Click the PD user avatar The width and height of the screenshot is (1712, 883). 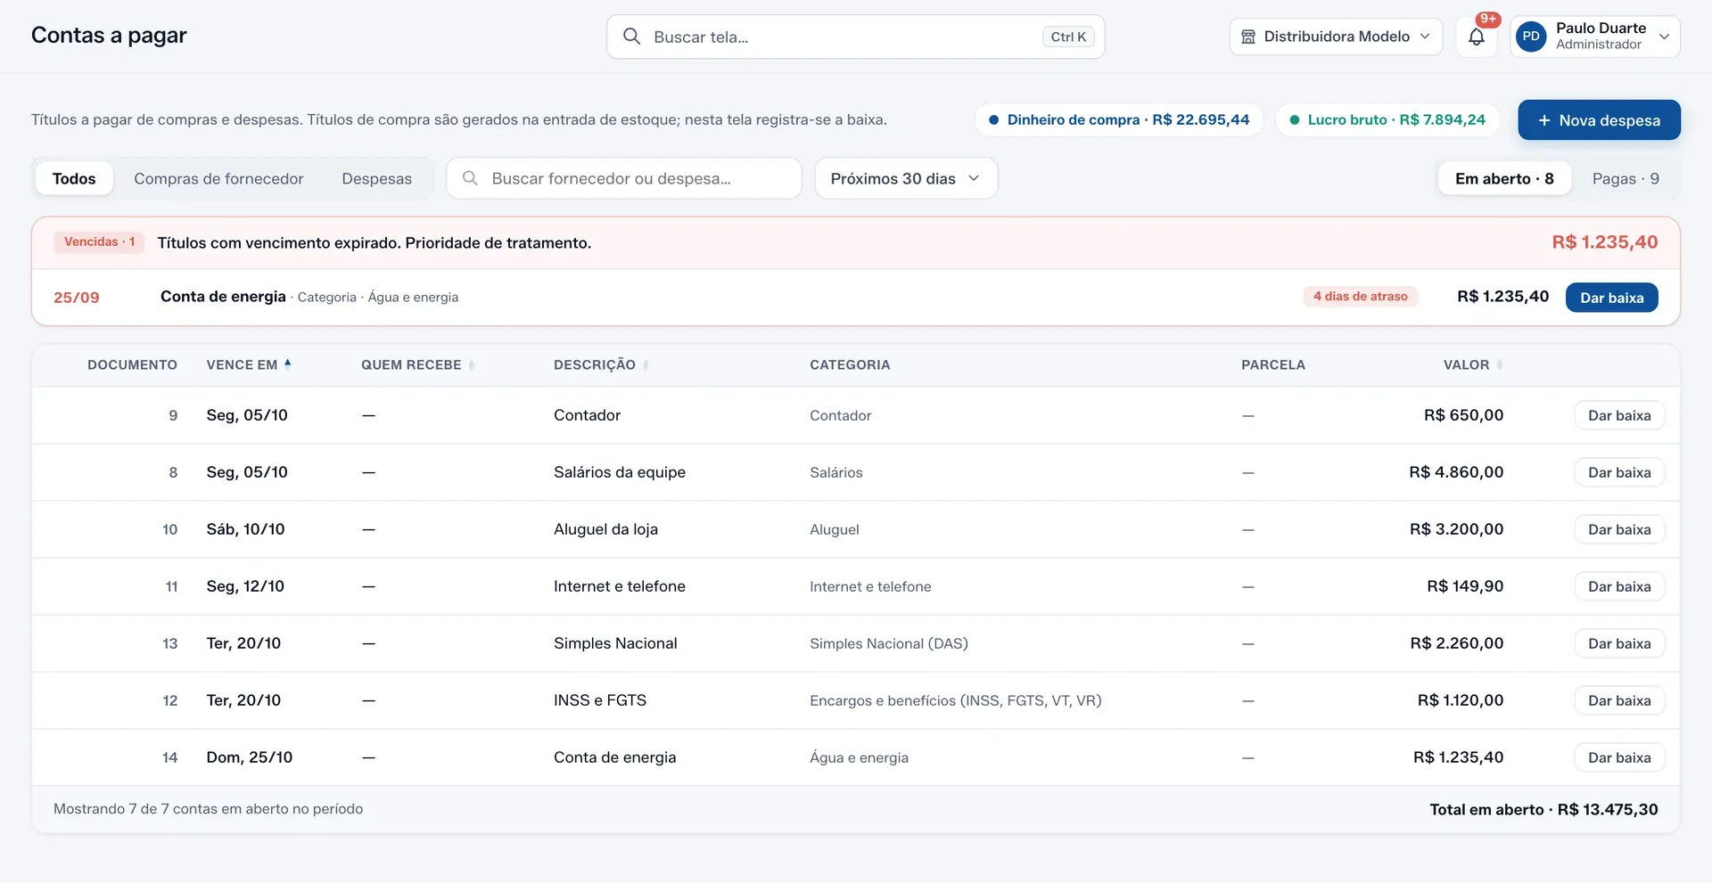1531,37
